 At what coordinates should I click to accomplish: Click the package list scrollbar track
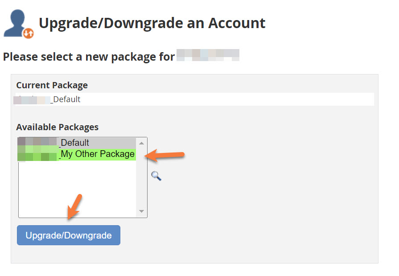142,178
